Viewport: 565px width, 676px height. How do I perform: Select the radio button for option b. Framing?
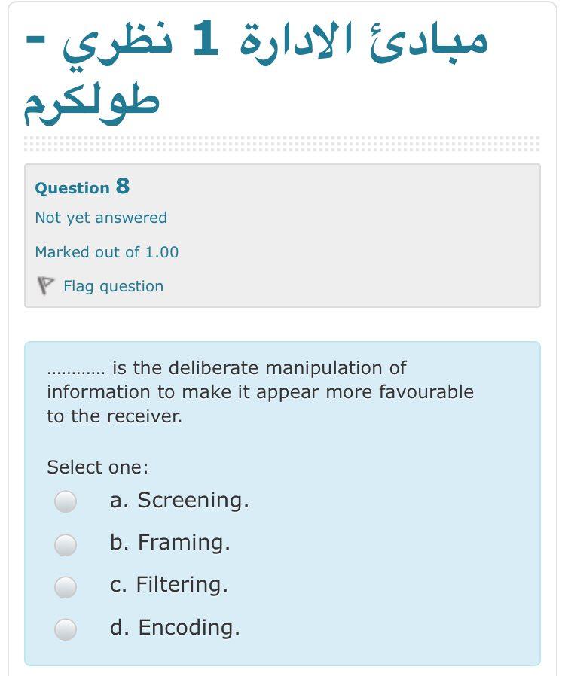pos(66,544)
